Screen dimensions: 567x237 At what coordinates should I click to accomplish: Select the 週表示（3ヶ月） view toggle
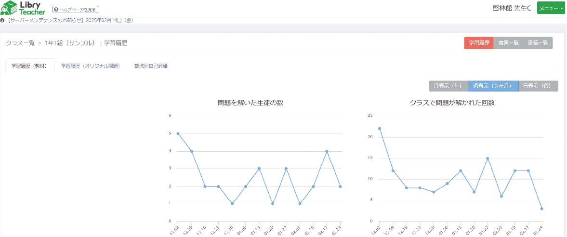point(493,86)
